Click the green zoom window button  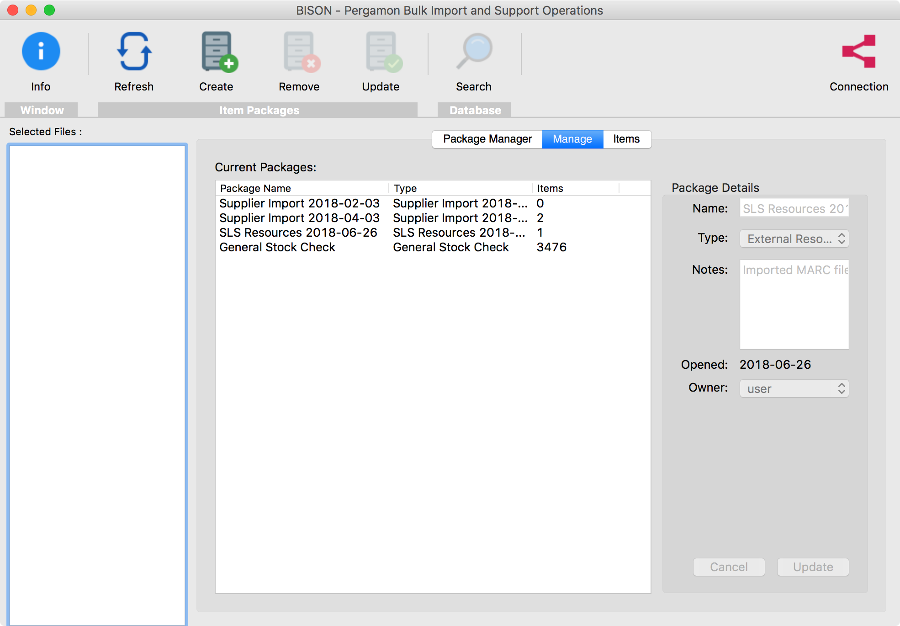[x=49, y=10]
